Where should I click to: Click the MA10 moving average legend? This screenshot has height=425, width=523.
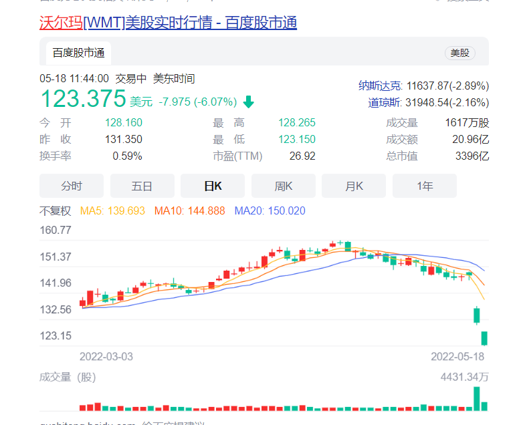coord(189,210)
